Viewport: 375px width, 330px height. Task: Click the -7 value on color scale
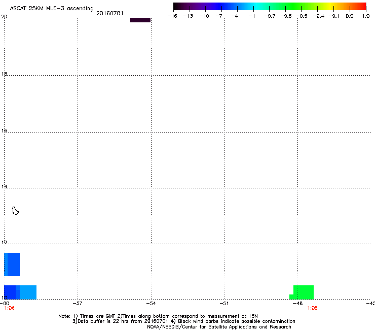click(219, 16)
